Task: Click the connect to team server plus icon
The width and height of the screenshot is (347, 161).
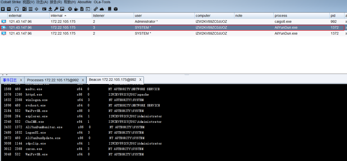Action: coord(3,9)
